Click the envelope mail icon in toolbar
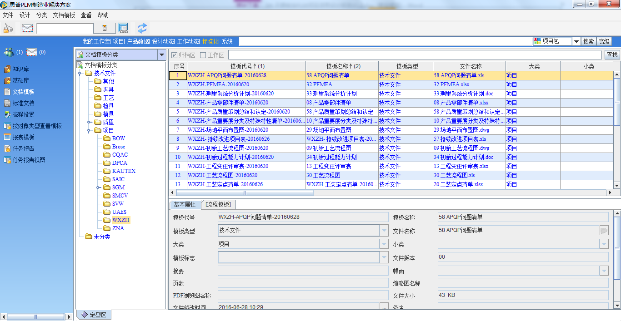The width and height of the screenshot is (621, 321). click(x=27, y=28)
